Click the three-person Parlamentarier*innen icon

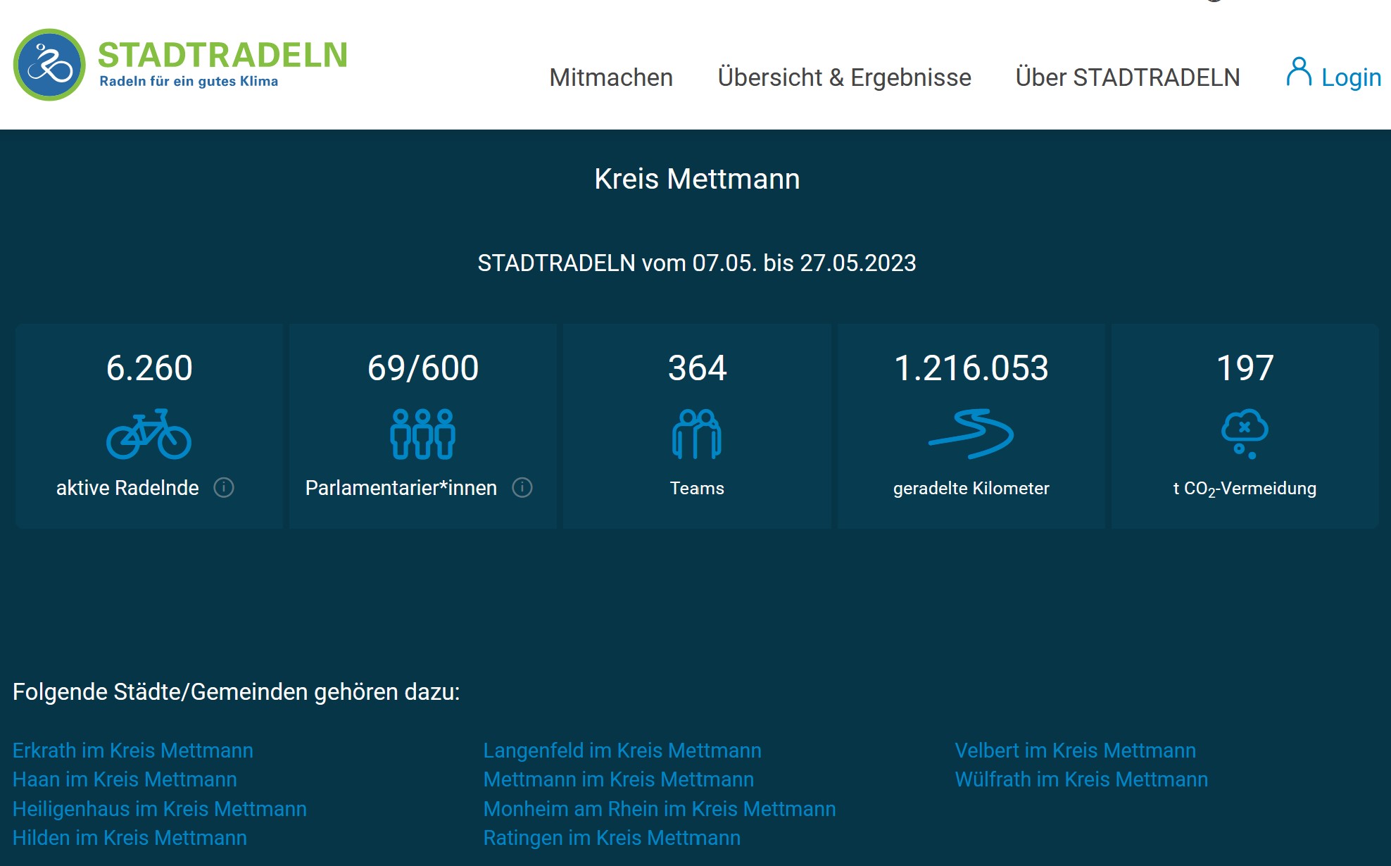tap(422, 434)
